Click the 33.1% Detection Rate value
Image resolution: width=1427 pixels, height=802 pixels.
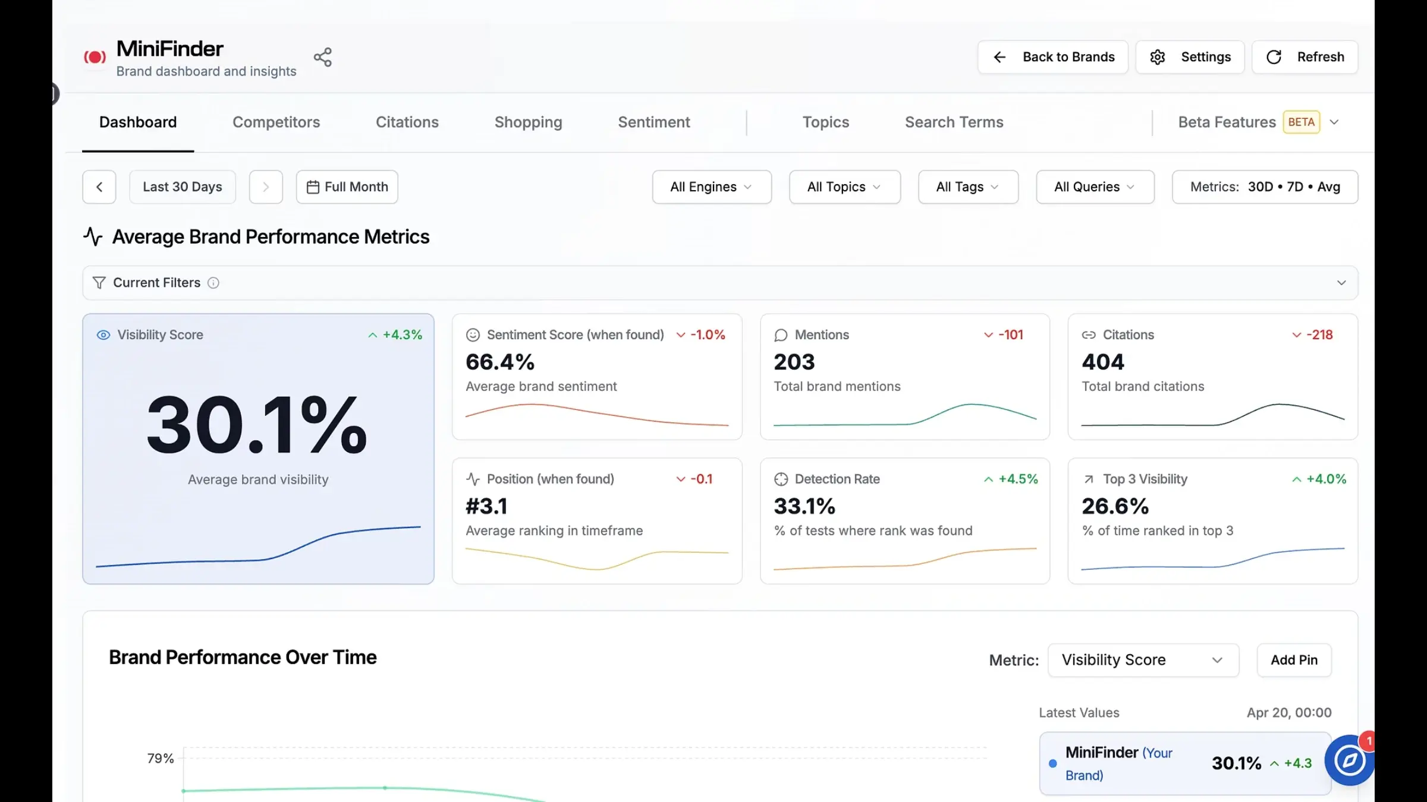(x=804, y=507)
